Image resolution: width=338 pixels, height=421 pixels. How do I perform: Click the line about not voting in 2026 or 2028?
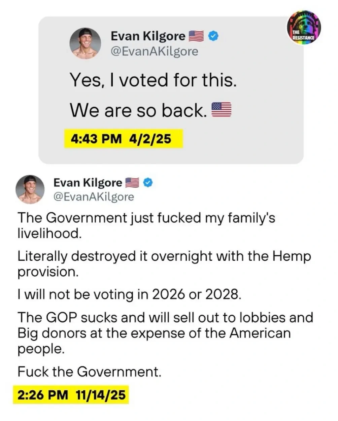(x=129, y=294)
